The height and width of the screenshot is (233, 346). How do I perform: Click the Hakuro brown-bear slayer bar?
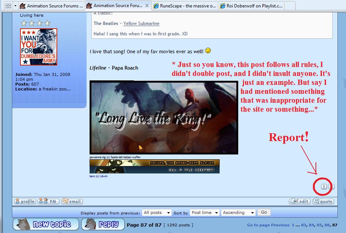coord(155,163)
